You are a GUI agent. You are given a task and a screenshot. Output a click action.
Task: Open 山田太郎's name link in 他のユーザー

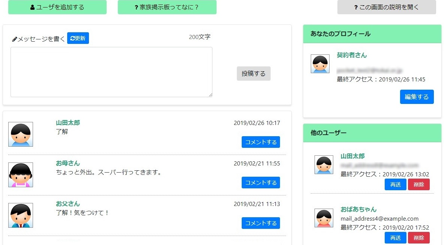coord(352,156)
